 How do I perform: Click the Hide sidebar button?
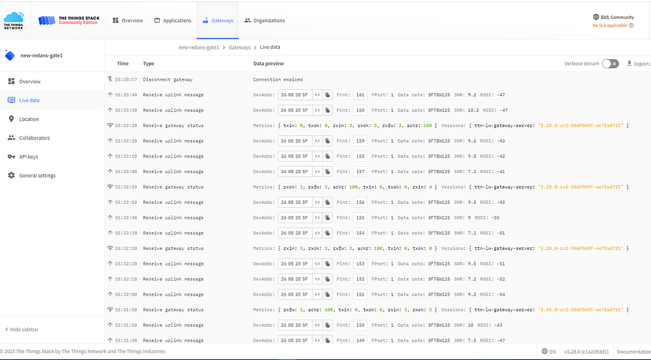click(x=22, y=329)
